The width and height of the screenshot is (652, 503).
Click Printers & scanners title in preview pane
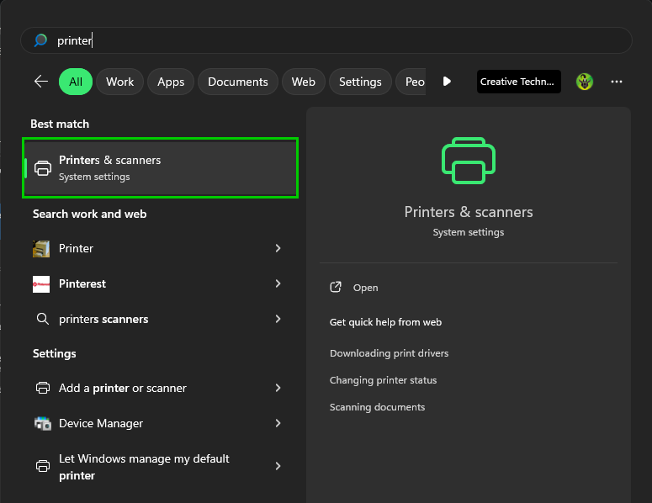[x=469, y=212]
